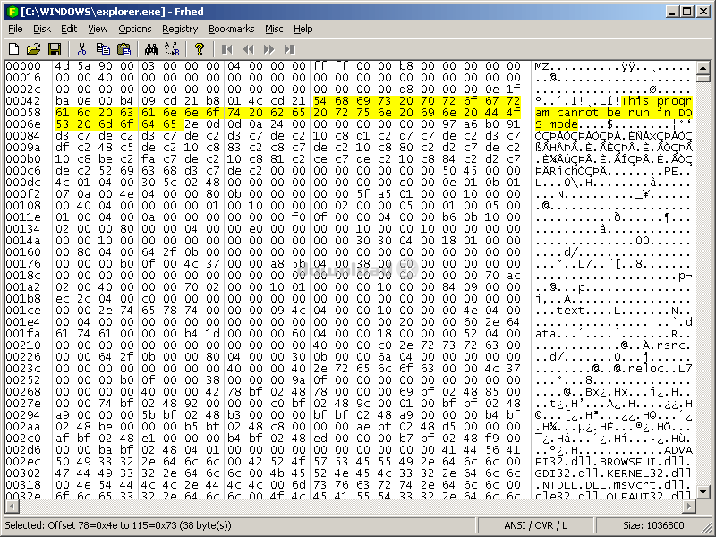Copy selection with the copy icon
The image size is (716, 537).
coord(103,49)
